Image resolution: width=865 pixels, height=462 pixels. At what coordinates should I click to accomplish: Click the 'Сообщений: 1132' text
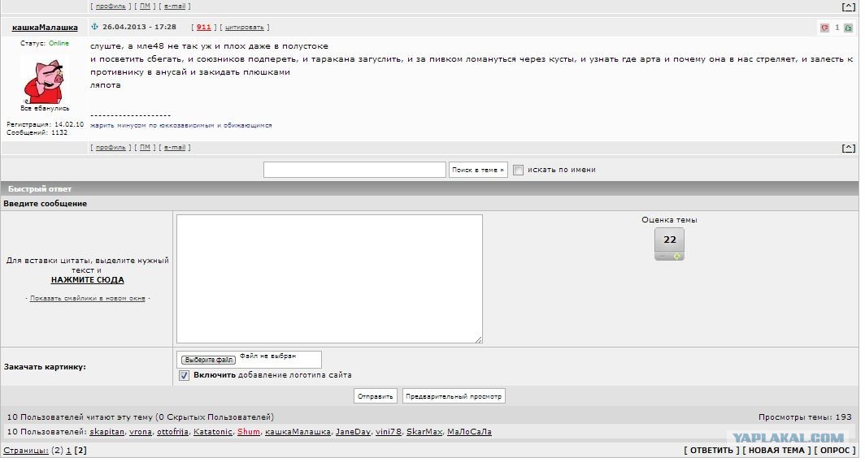click(37, 134)
